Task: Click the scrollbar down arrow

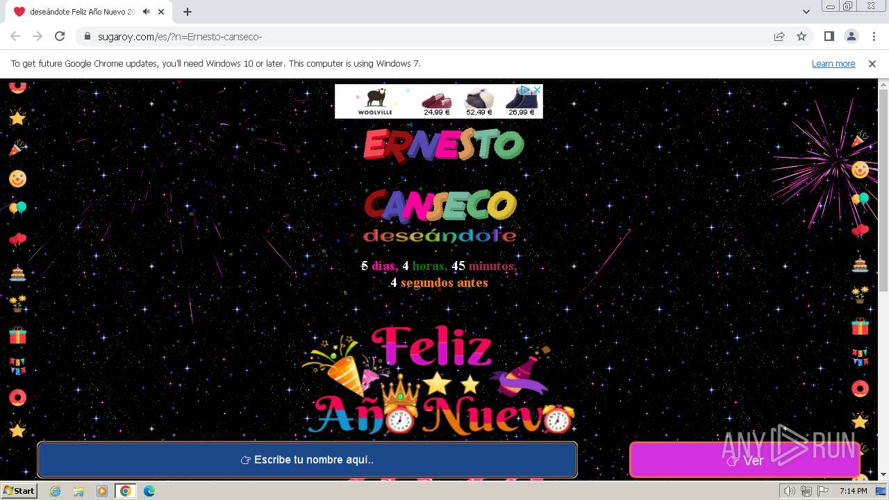Action: 883,474
